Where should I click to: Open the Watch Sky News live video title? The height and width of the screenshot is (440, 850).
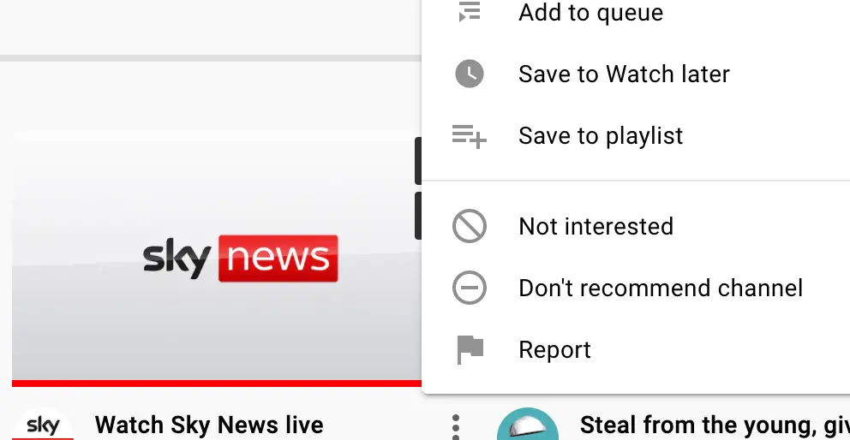[209, 425]
